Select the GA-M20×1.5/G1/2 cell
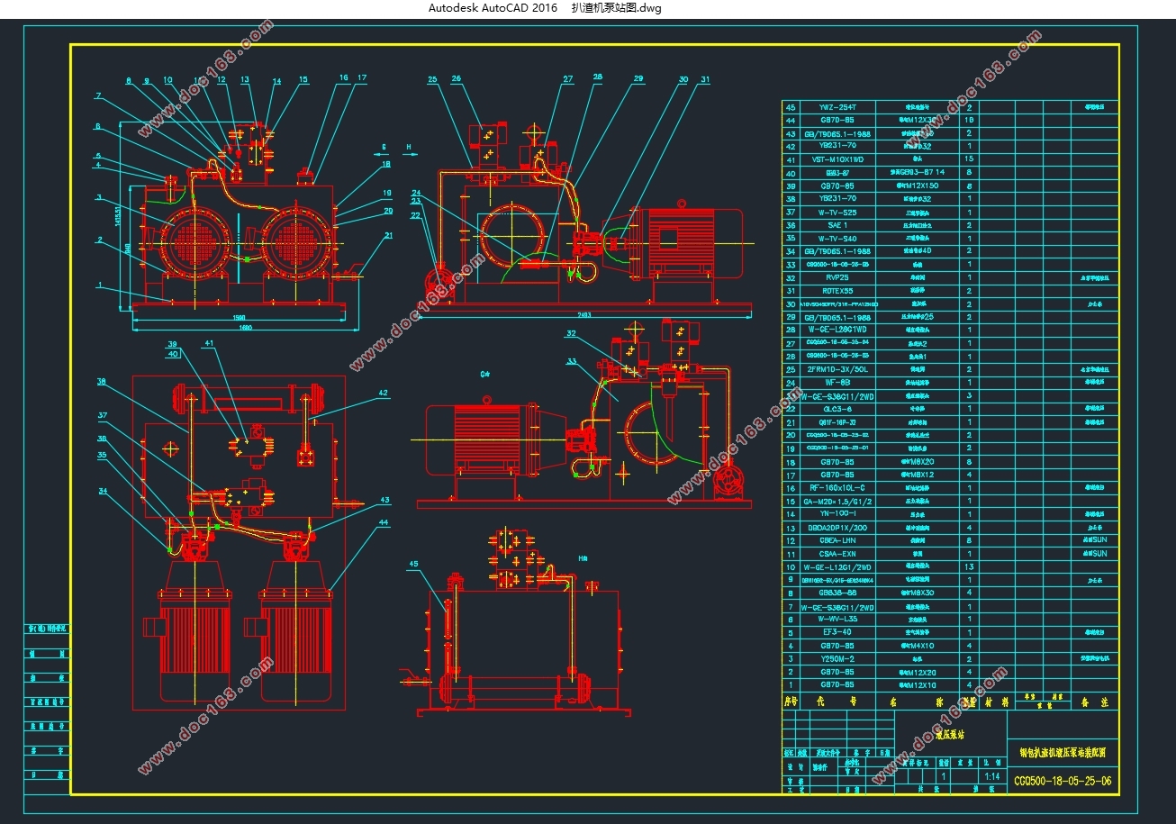 [839, 501]
